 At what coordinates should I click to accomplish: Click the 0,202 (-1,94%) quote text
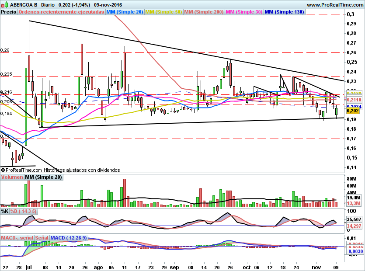tap(74, 5)
